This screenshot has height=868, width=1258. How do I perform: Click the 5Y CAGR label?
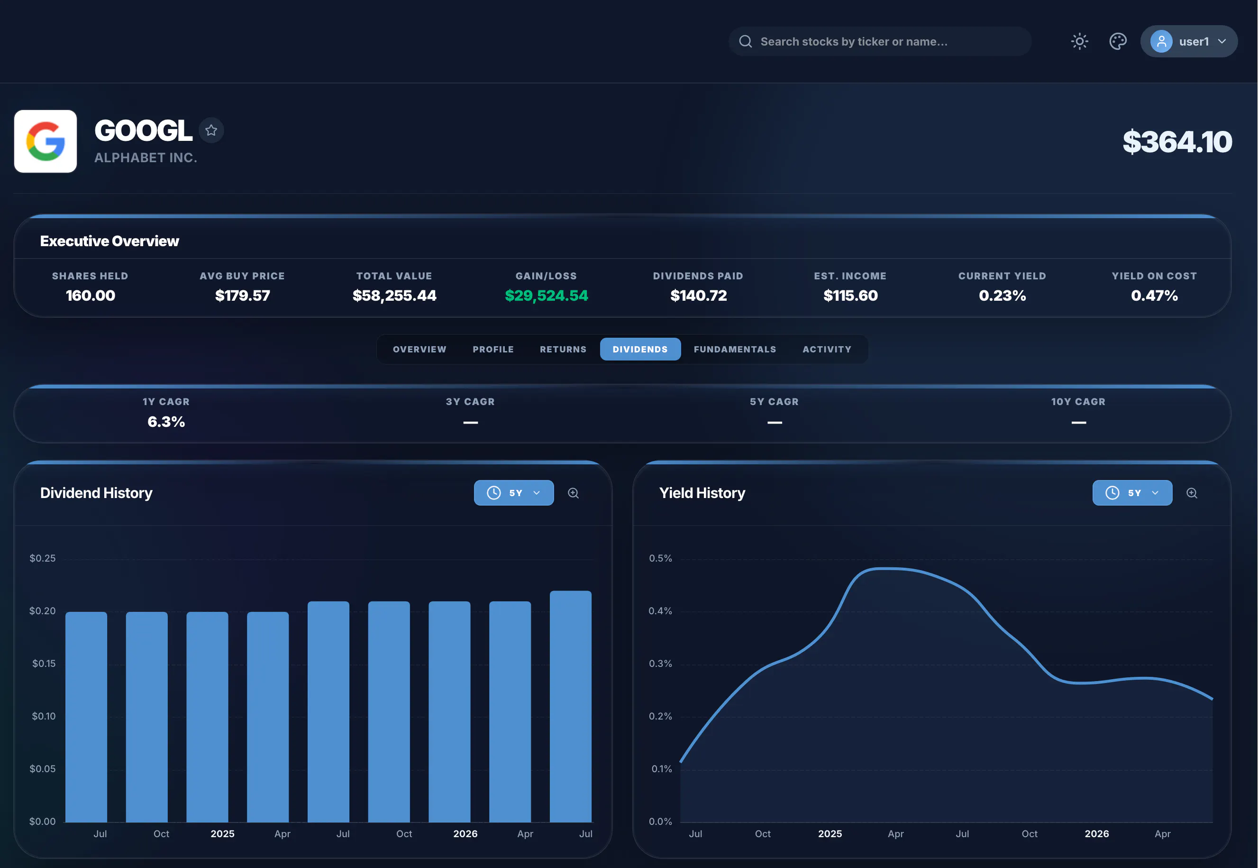point(775,401)
